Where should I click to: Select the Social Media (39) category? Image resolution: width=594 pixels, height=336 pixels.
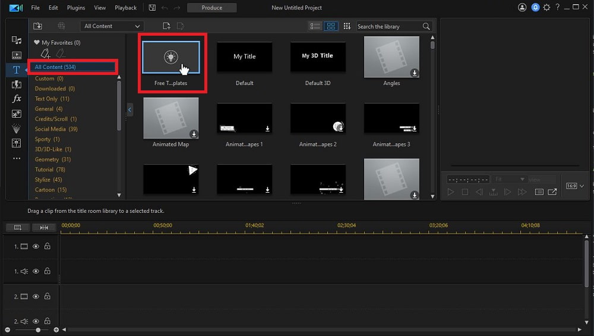(x=56, y=129)
